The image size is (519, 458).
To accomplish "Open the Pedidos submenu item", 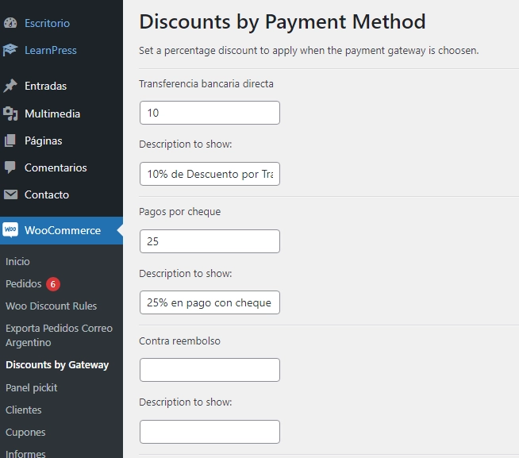I will 24,283.
